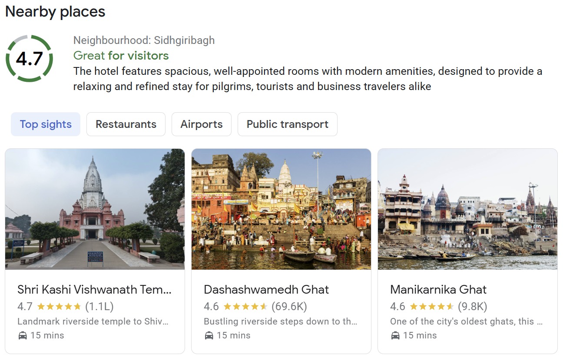This screenshot has width=563, height=358.
Task: Click the 4.7 neighbourhood rating circle
Action: coord(29,59)
